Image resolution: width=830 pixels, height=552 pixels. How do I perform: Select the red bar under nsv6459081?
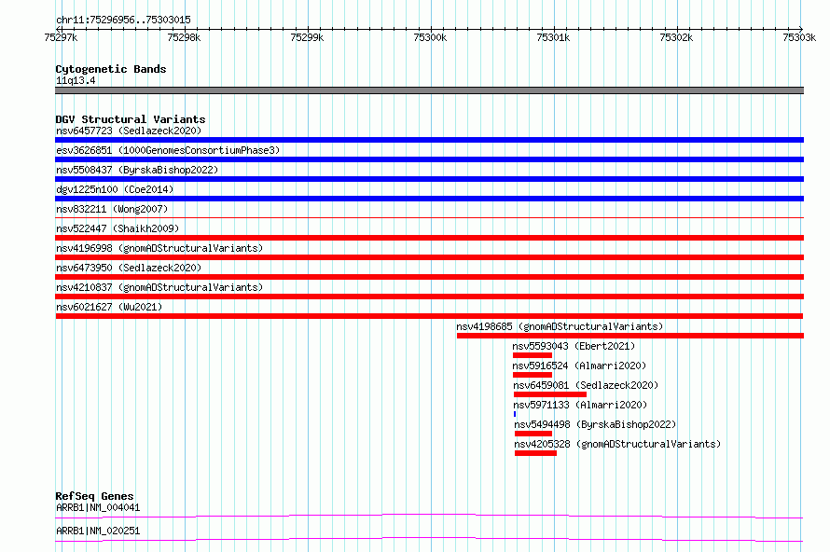point(550,394)
